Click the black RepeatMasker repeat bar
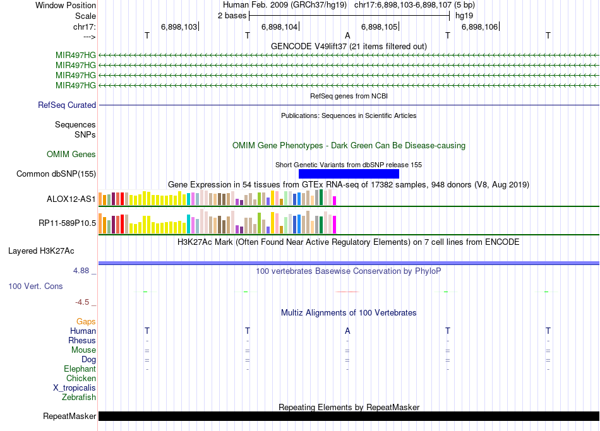The image size is (600, 431). click(349, 416)
